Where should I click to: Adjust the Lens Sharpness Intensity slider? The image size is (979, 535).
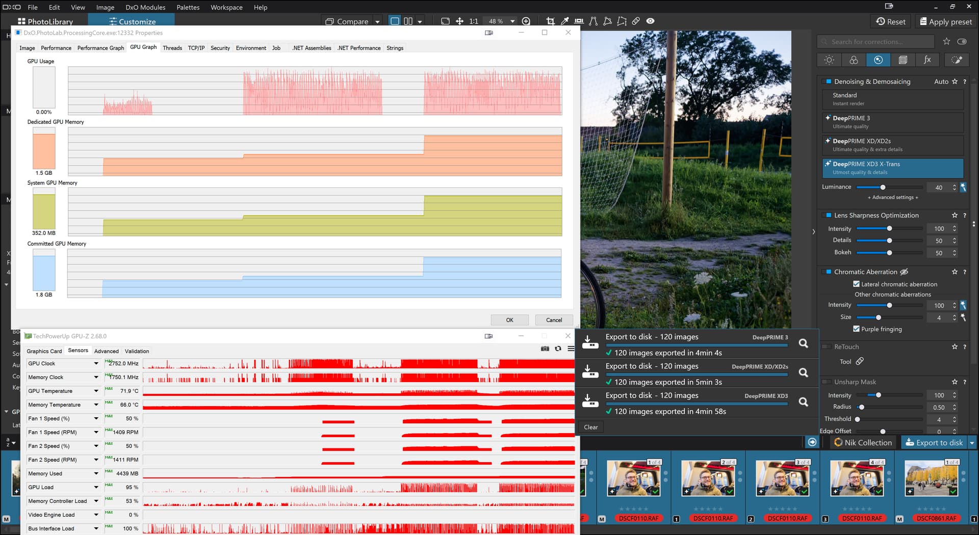pyautogui.click(x=889, y=229)
